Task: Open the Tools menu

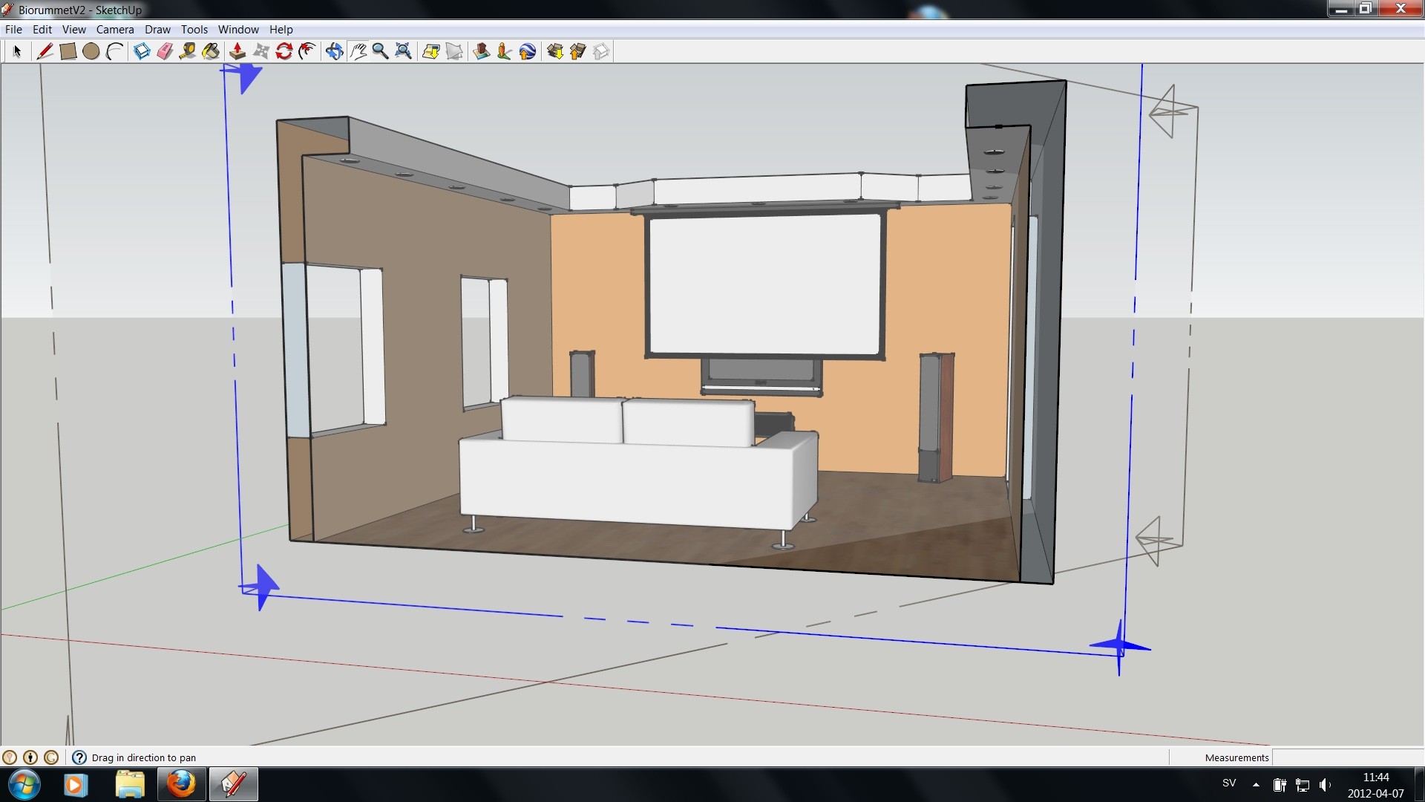Action: [x=194, y=30]
